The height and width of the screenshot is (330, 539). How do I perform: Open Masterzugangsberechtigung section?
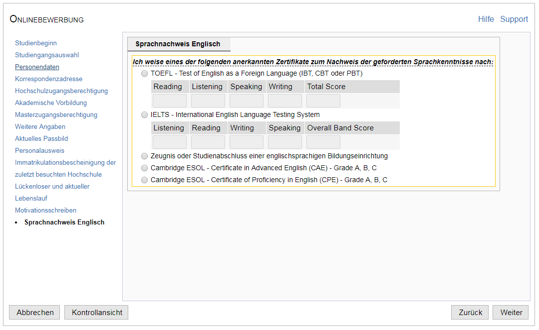point(56,115)
